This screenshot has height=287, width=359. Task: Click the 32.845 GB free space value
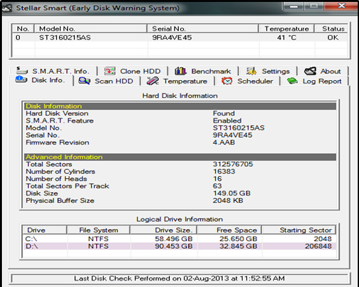click(238, 246)
